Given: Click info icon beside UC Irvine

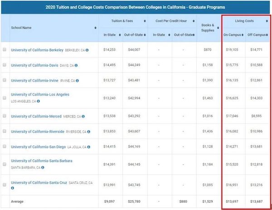Looking at the screenshot, I should [x=77, y=81].
